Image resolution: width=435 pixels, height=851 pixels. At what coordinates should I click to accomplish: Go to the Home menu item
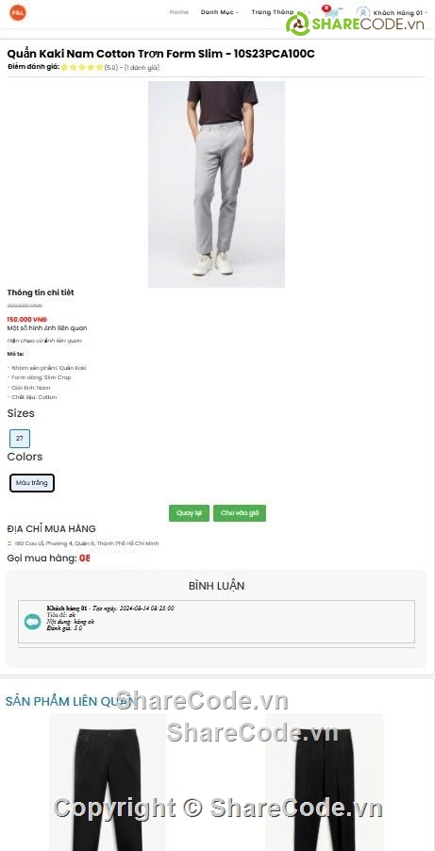click(178, 12)
